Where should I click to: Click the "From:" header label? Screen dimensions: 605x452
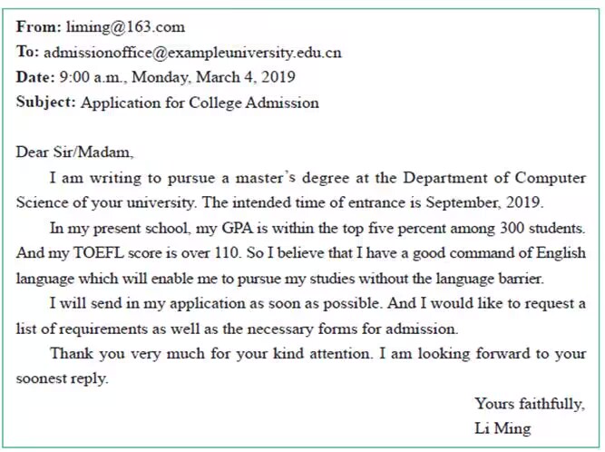pos(38,27)
